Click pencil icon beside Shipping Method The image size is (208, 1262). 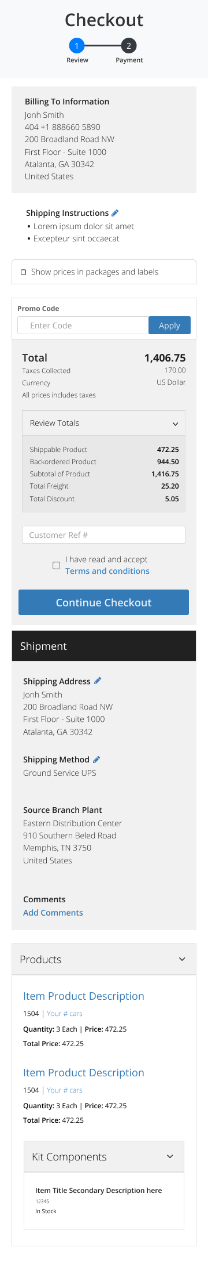click(x=96, y=759)
